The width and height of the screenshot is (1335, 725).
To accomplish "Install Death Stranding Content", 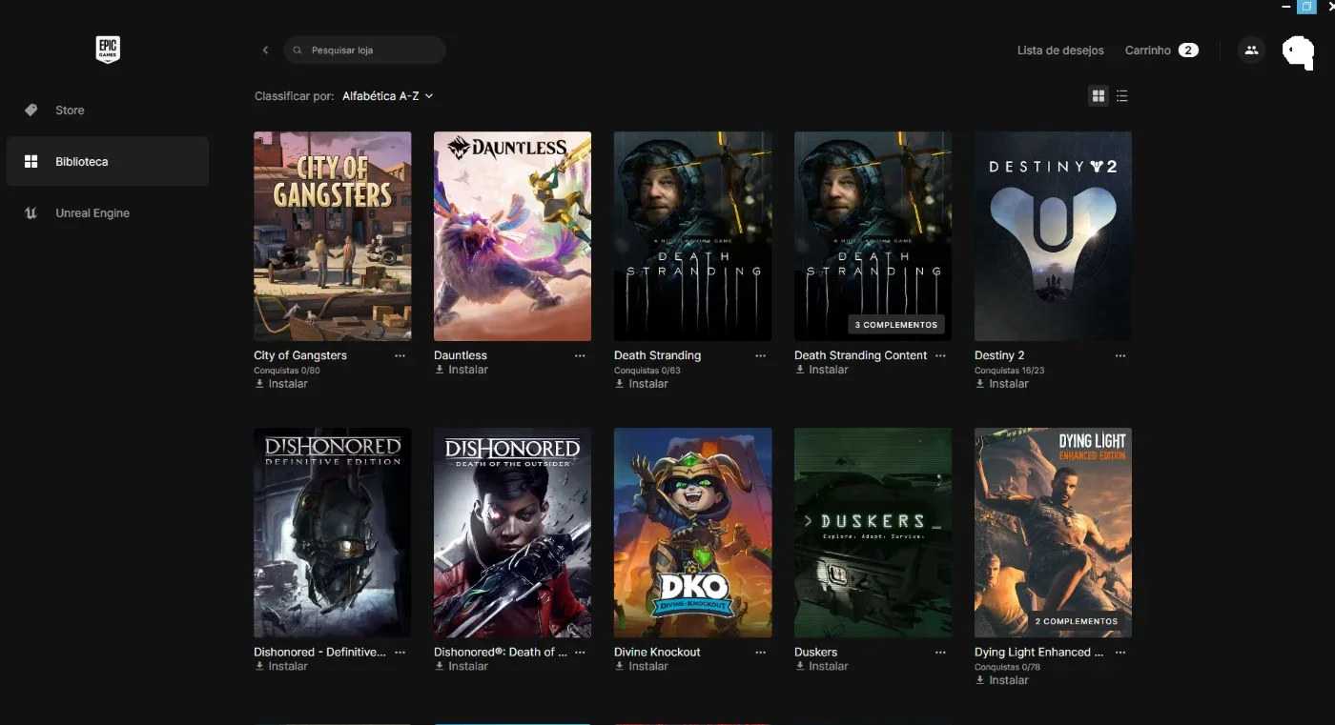I will 822,370.
